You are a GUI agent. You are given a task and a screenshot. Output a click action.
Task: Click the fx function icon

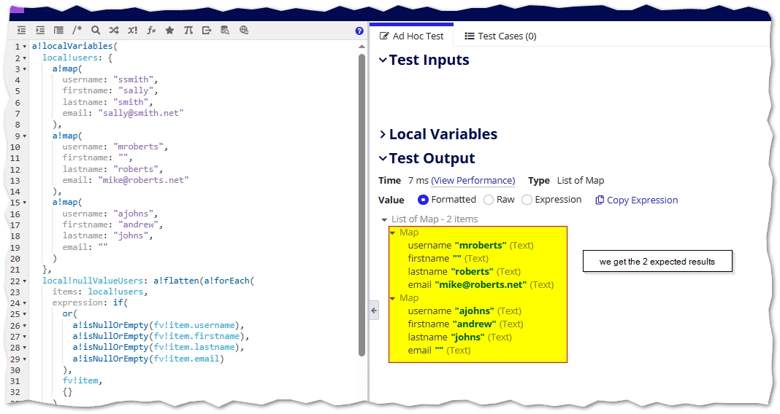pos(151,31)
